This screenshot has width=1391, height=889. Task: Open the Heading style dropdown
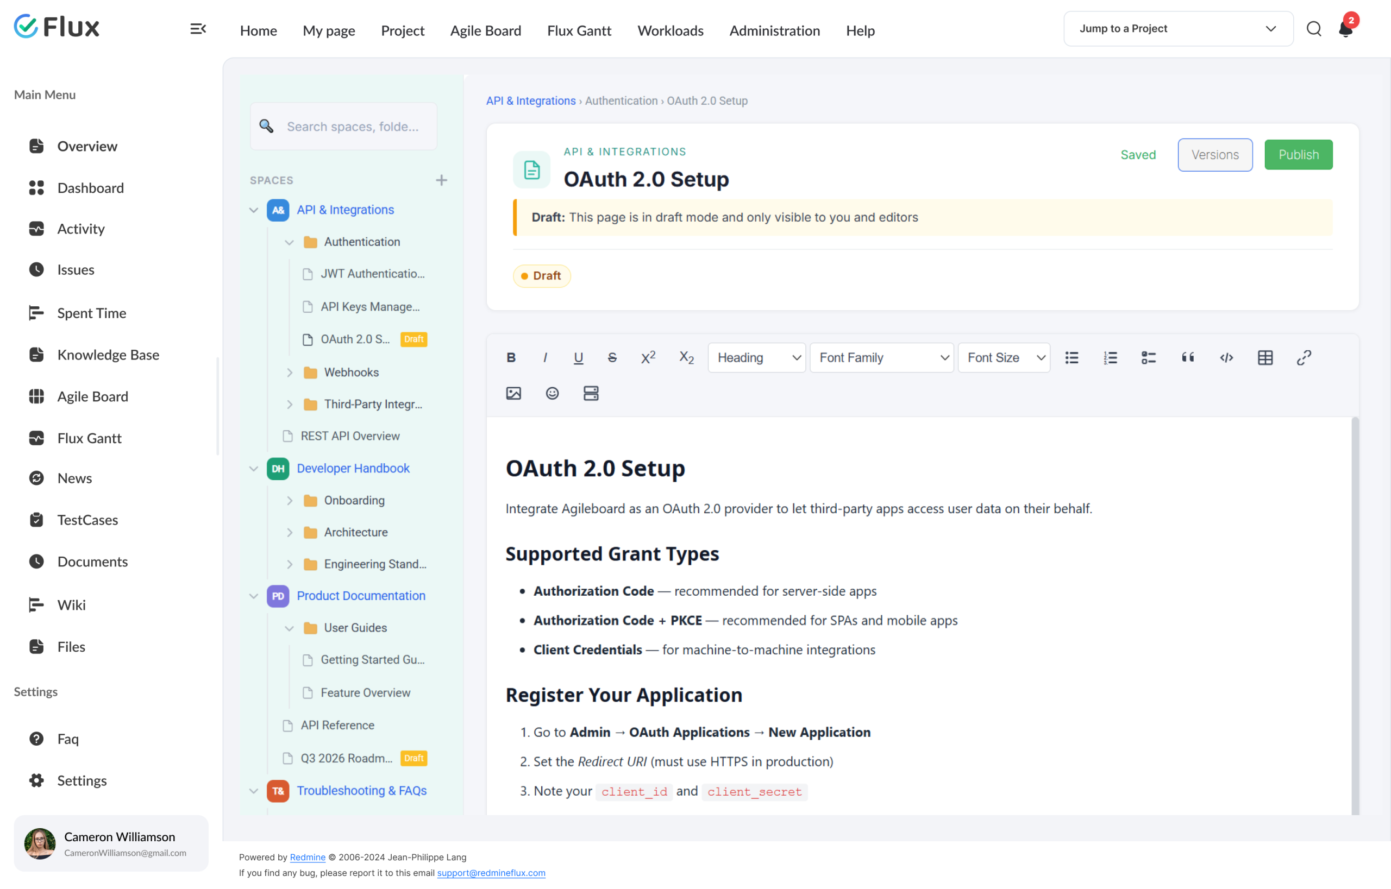tap(756, 358)
